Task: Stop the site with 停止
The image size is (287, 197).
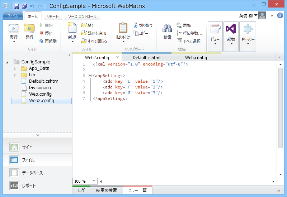Action: tap(46, 33)
